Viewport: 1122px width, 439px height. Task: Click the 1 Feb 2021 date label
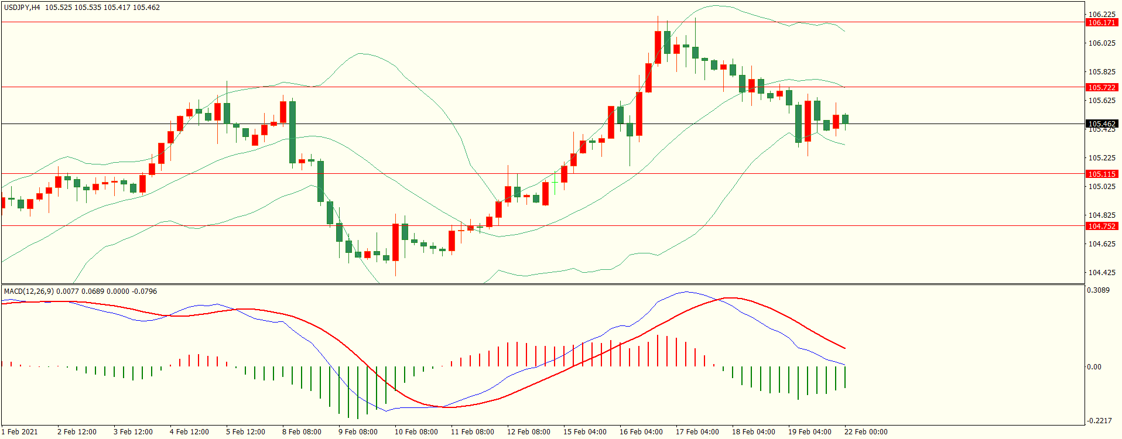(x=20, y=432)
